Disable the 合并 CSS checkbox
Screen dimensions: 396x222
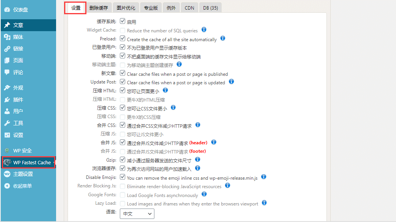pos(123,125)
